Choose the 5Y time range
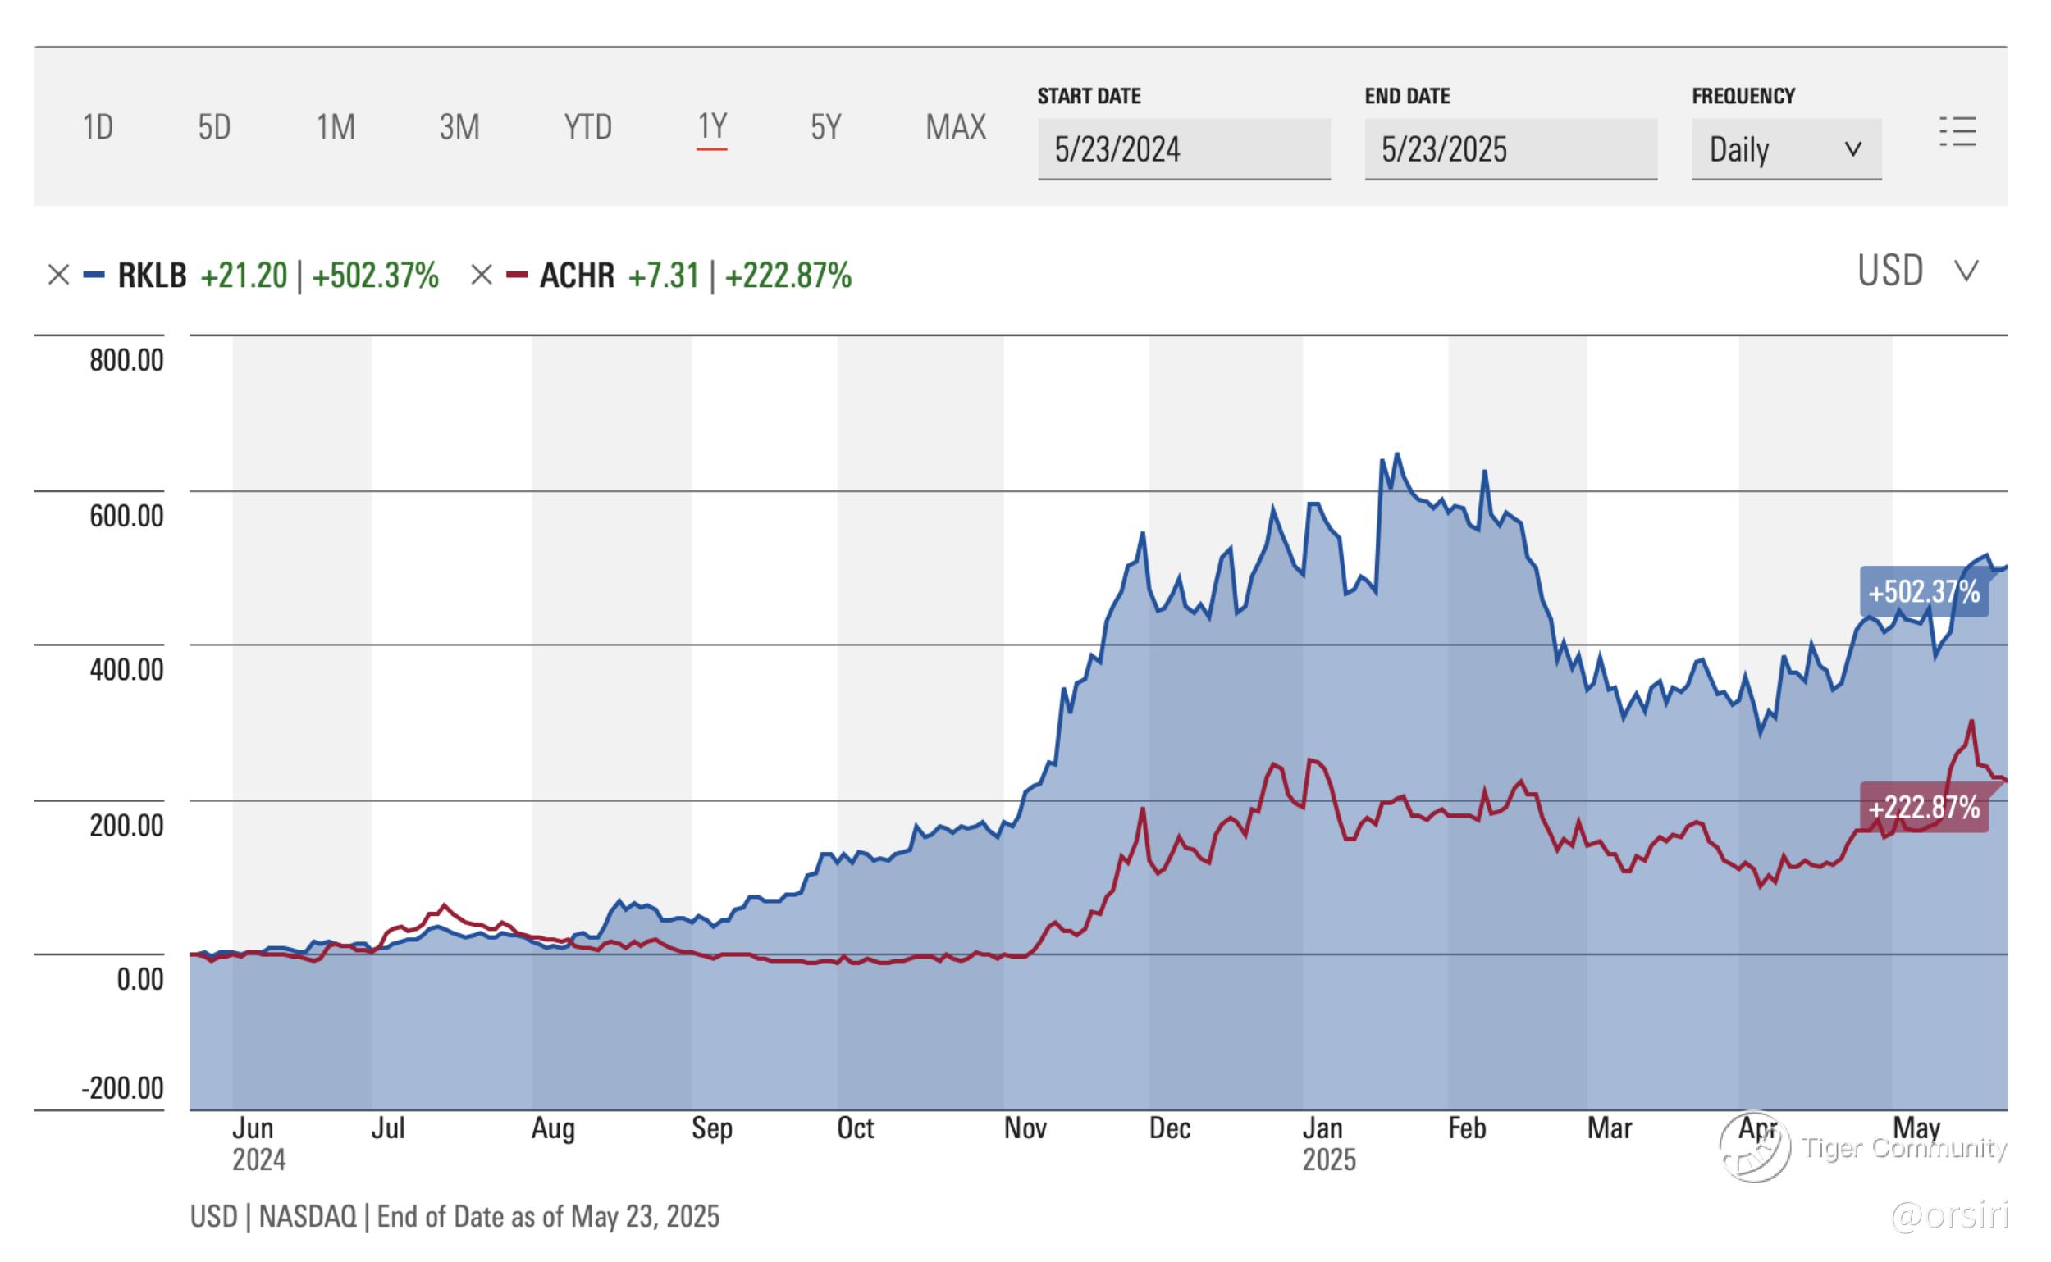 [x=825, y=128]
